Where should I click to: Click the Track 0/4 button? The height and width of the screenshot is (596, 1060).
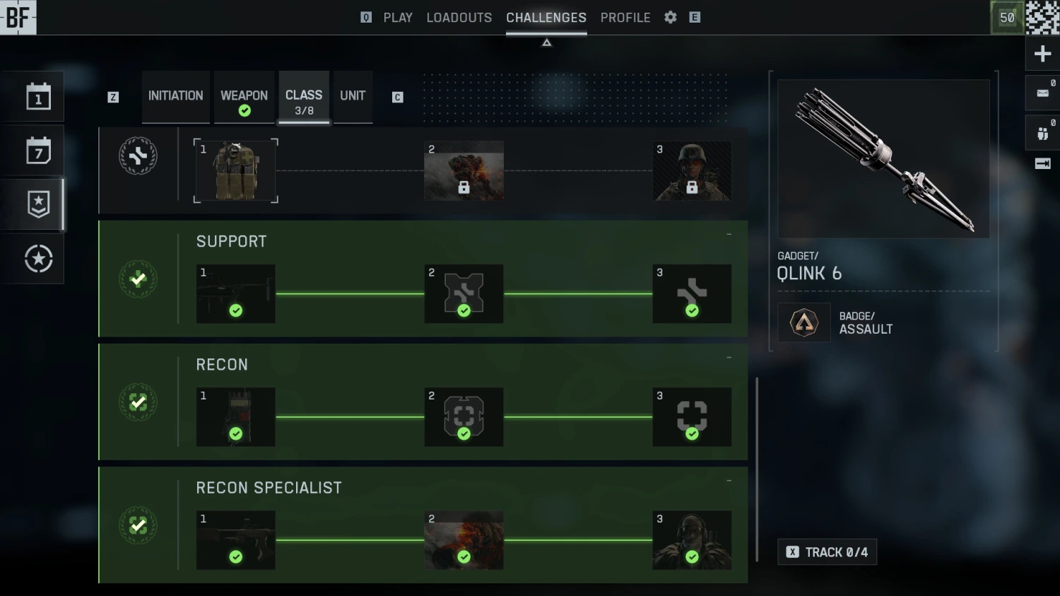[828, 552]
